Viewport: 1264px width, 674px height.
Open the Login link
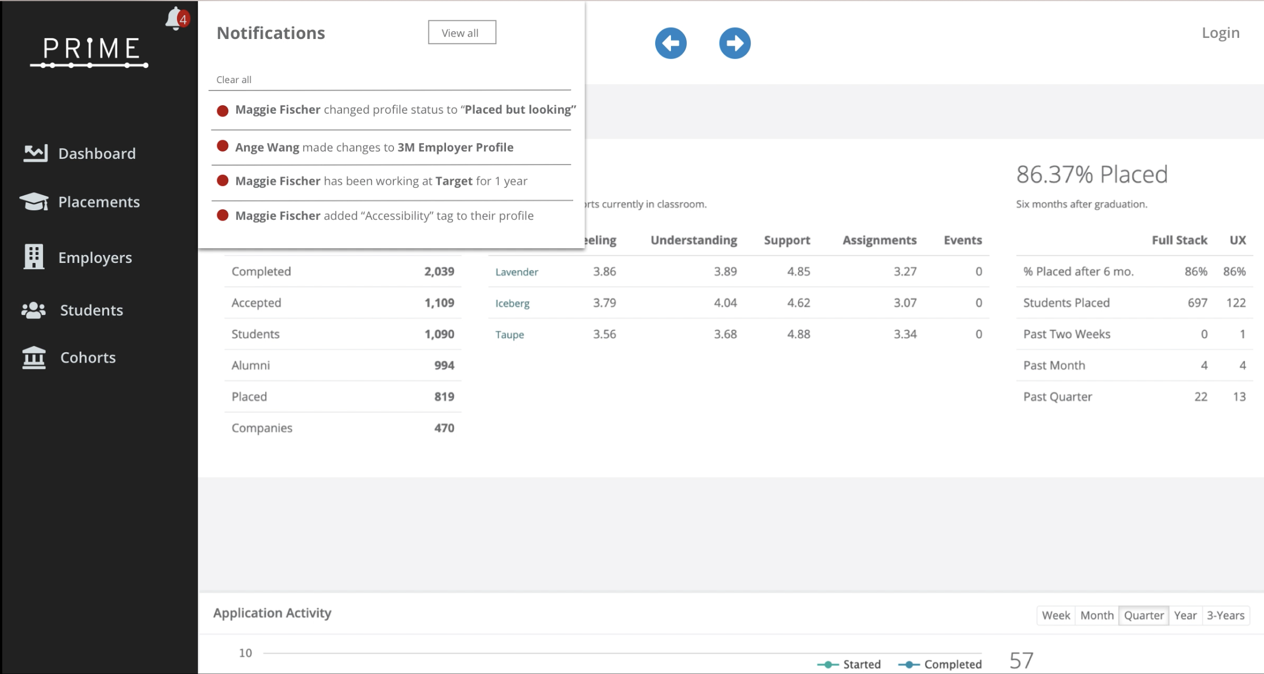click(1220, 33)
